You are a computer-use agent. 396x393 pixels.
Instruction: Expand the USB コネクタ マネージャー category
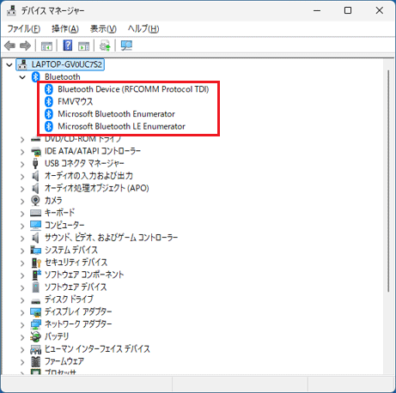(x=22, y=164)
